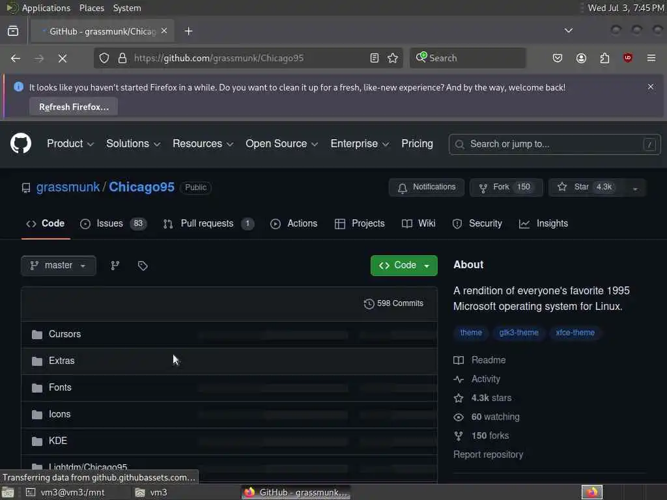Expand the Product menu
This screenshot has width=667, height=500.
70,144
